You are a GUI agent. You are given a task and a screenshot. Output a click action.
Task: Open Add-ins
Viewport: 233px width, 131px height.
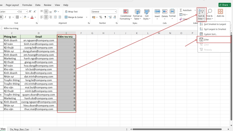[220, 13]
